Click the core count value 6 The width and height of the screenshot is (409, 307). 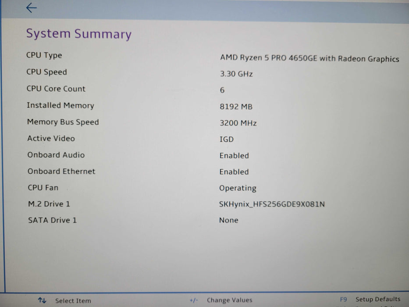222,90
